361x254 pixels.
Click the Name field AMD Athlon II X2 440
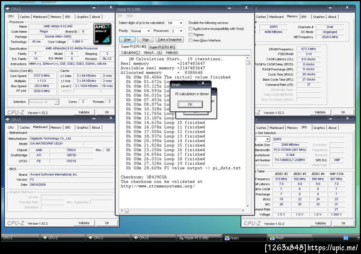pyautogui.click(x=58, y=26)
